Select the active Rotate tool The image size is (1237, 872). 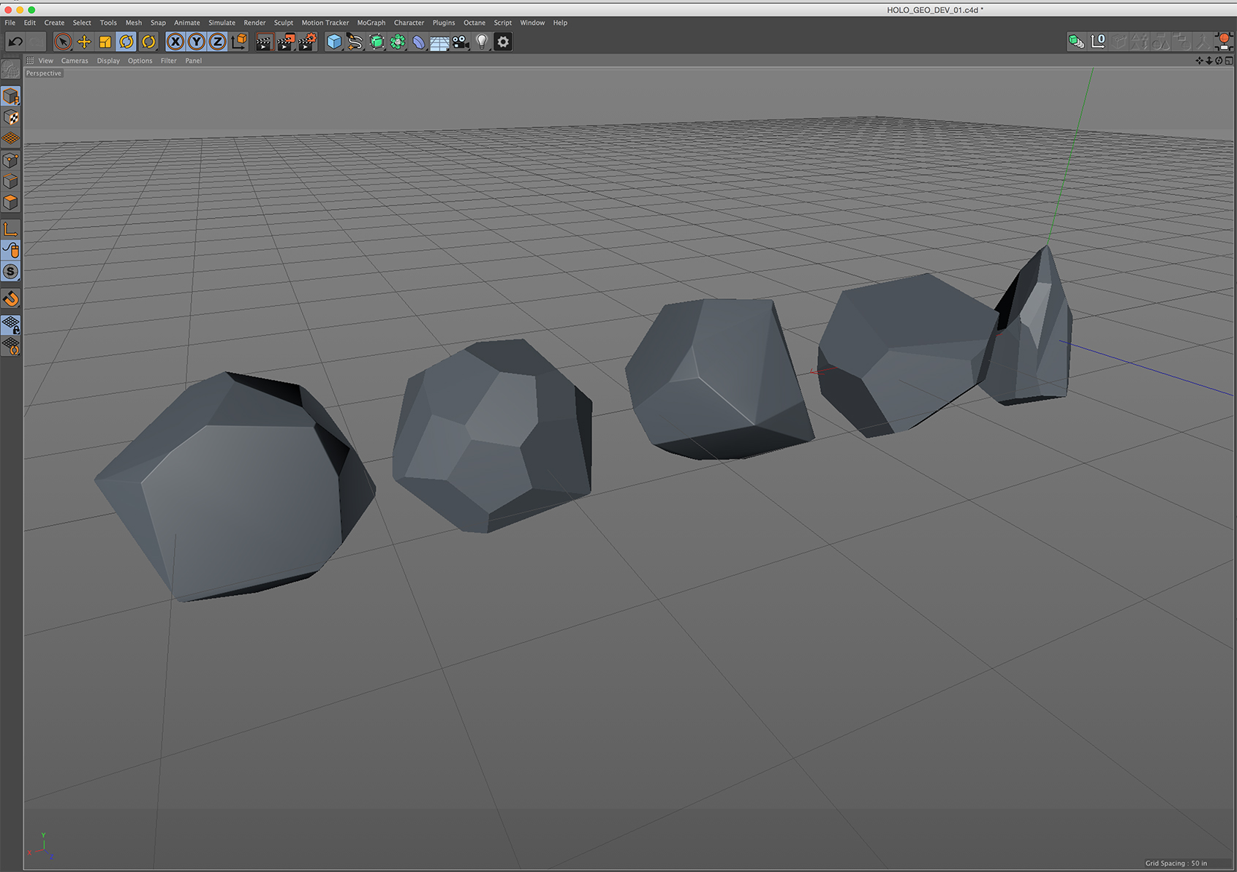[126, 42]
